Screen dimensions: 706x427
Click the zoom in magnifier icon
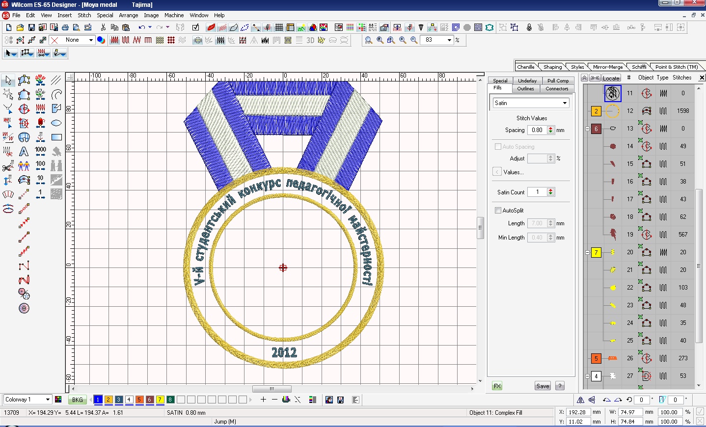point(403,40)
